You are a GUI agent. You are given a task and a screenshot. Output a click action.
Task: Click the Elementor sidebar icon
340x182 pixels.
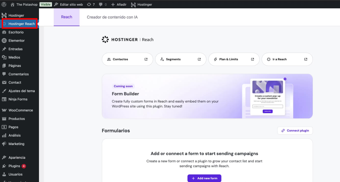4,40
